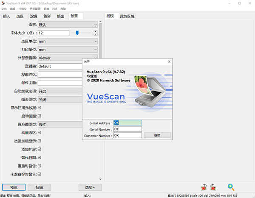Maximize the VueScan window

click(240, 3)
